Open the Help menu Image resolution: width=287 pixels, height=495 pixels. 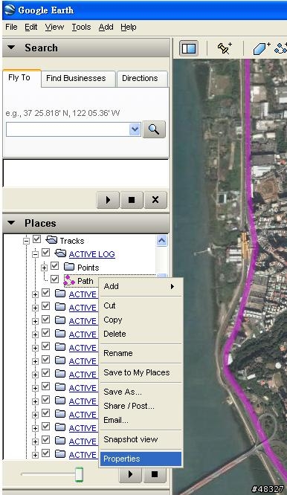click(129, 27)
